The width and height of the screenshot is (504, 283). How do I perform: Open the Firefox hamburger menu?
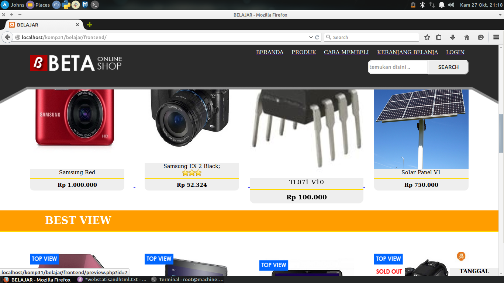496,37
